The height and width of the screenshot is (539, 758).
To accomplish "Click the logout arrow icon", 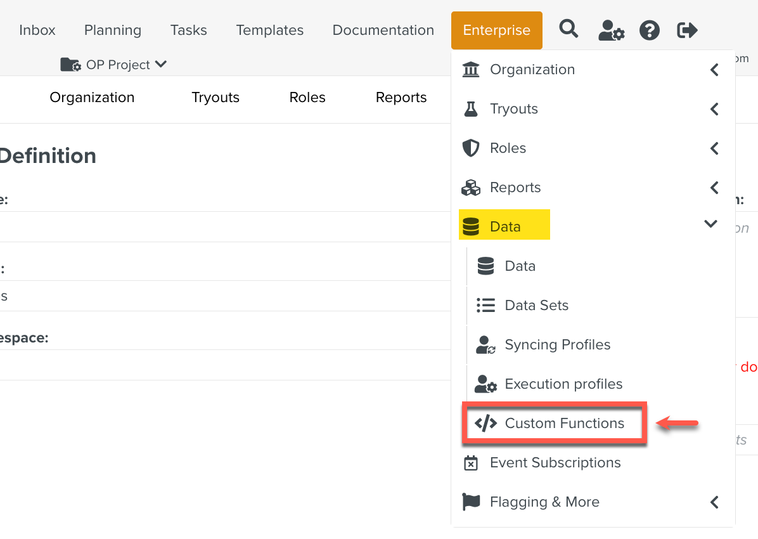I will click(687, 30).
